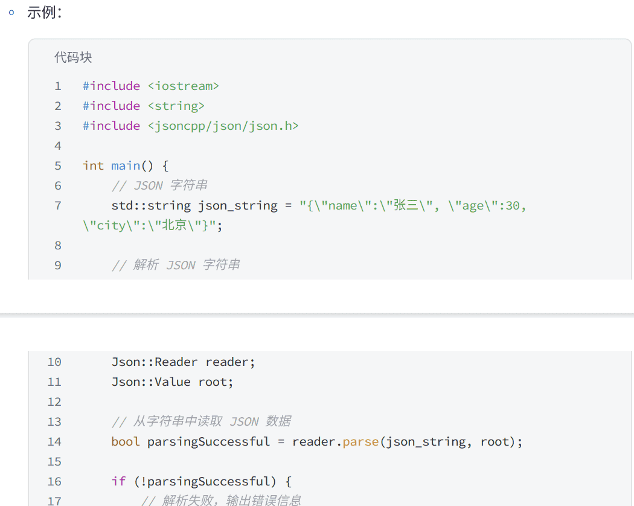This screenshot has width=634, height=506.
Task: Click 'Json::Reader reader;' on line 10
Action: (x=183, y=362)
